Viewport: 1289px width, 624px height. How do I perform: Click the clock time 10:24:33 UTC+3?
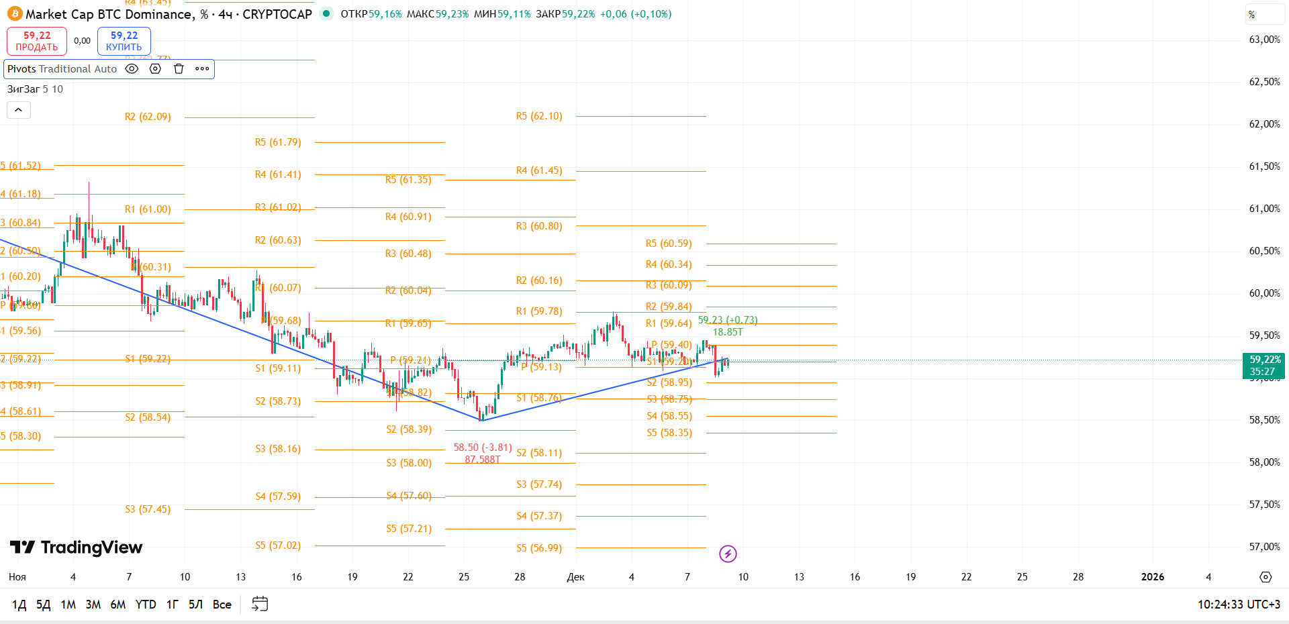1239,605
